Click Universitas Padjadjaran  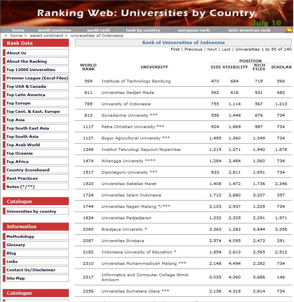(127, 218)
